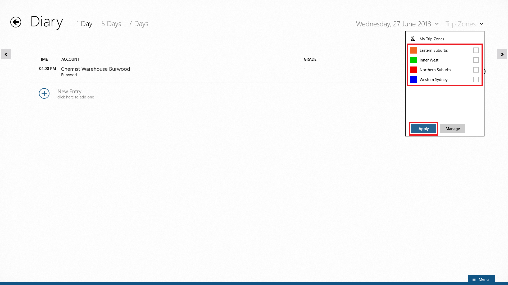Click the hamburger Menu icon at bottom
This screenshot has width=508, height=285.
474,279
